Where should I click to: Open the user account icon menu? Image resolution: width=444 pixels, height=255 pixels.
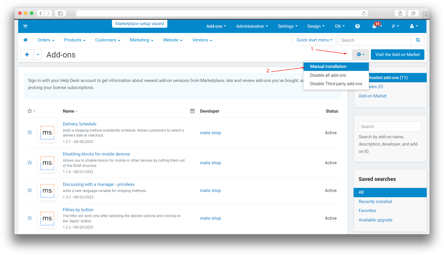pos(414,26)
